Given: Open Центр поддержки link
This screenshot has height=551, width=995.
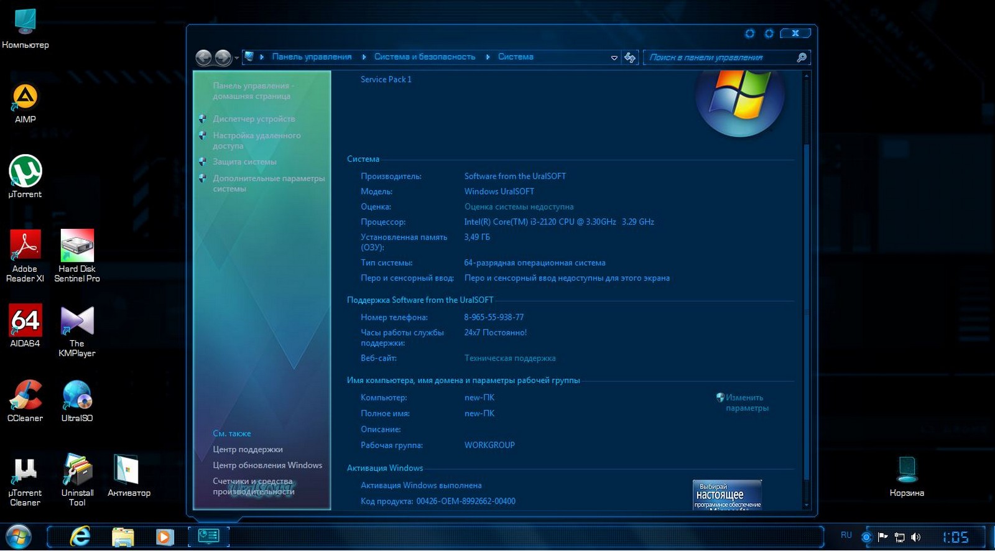Looking at the screenshot, I should tap(248, 449).
